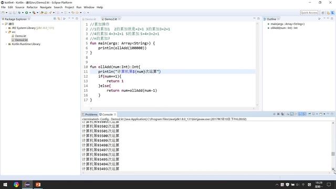Viewport: 336px width, 189px height.
Task: Collapse the project root tree node
Action: (3, 24)
